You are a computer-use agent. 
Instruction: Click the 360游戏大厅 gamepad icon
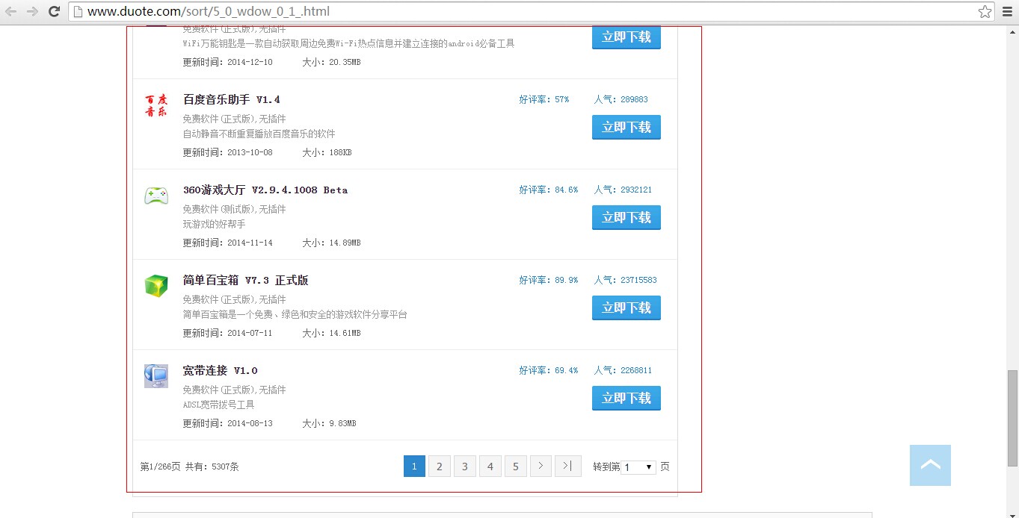pyautogui.click(x=156, y=195)
